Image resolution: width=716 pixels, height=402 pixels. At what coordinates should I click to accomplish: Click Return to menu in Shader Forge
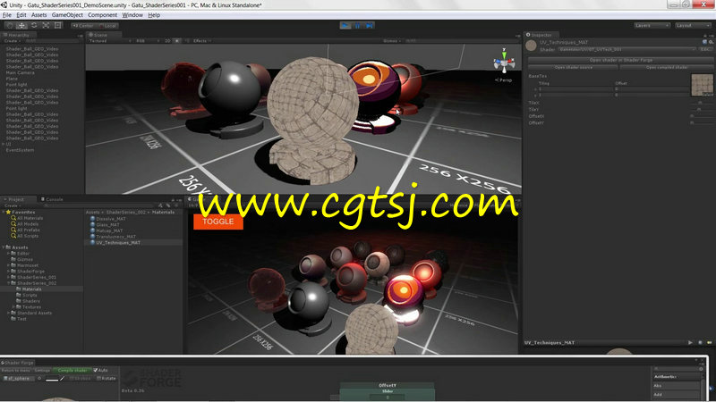pos(15,370)
